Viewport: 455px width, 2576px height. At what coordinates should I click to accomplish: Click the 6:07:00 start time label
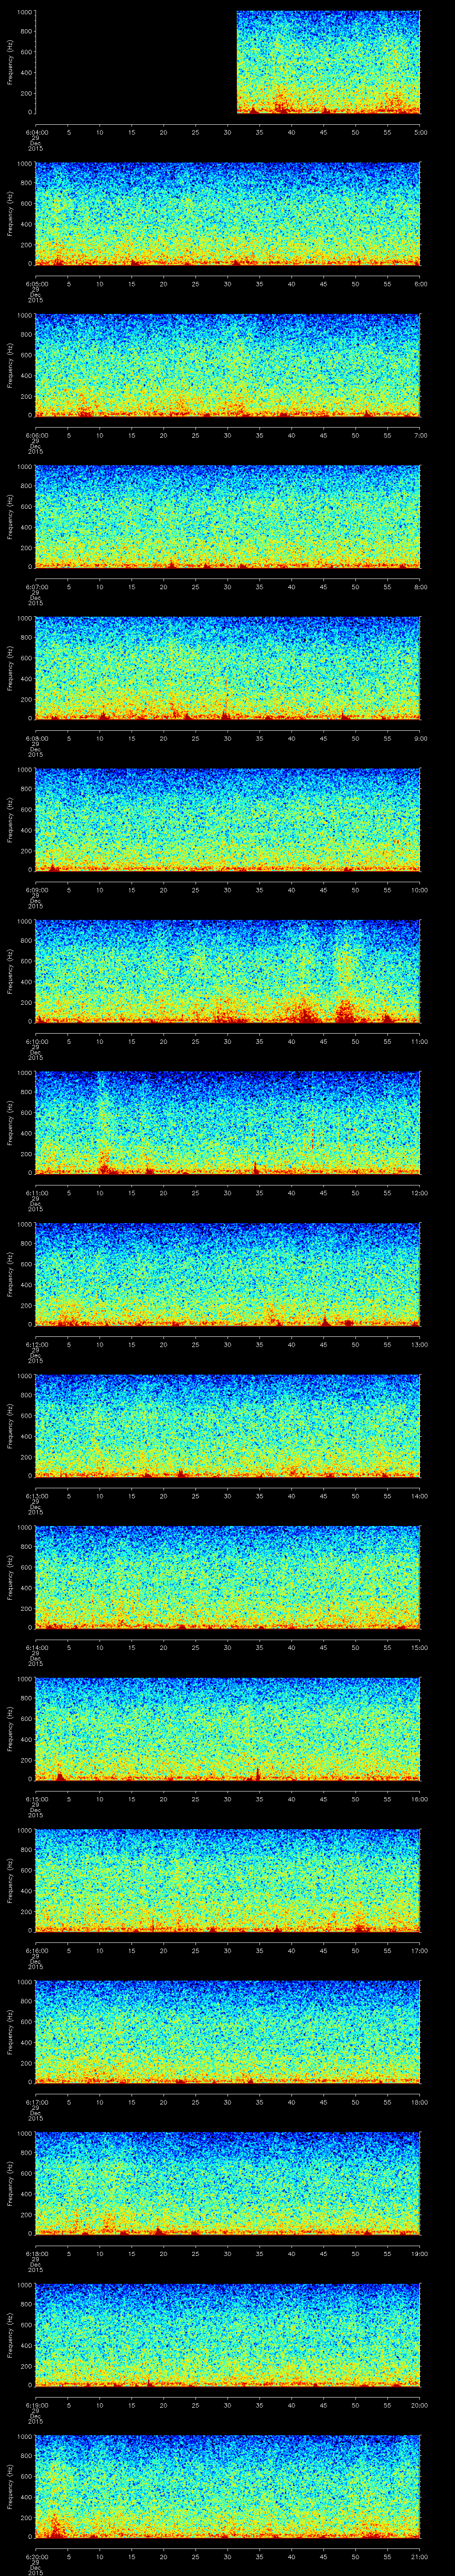click(36, 586)
